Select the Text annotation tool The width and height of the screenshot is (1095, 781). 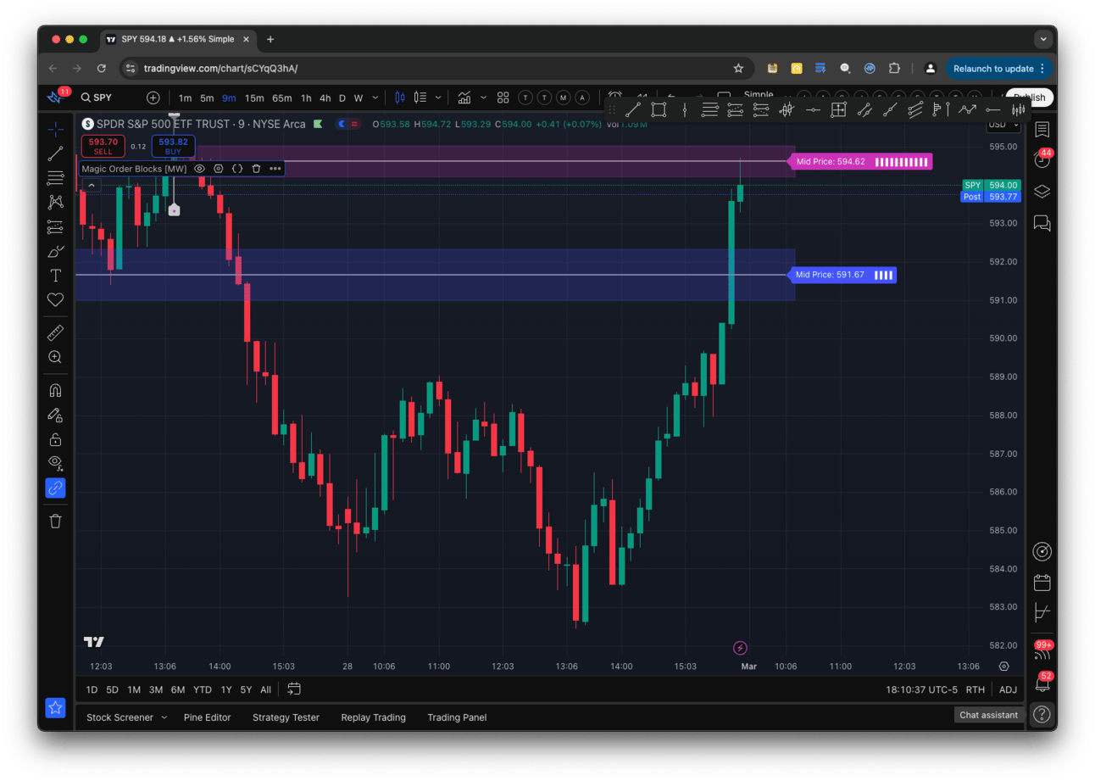point(55,276)
